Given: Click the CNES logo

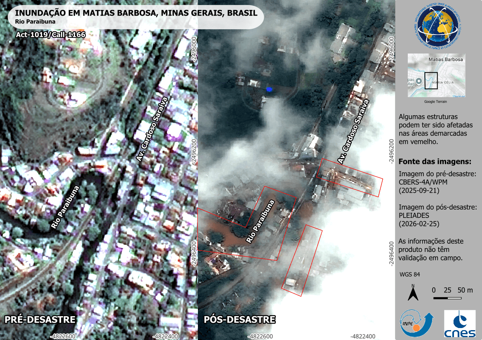Looking at the screenshot, I should point(459,324).
